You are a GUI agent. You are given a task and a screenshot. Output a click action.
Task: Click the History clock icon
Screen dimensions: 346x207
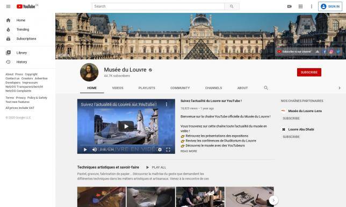tap(8, 62)
